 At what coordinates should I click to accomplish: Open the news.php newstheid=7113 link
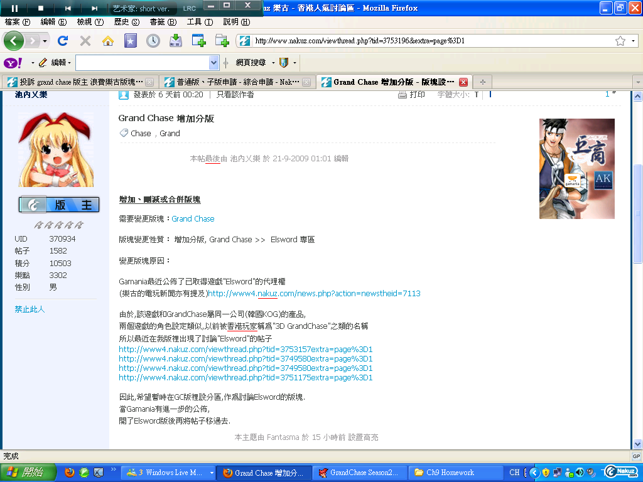point(314,294)
